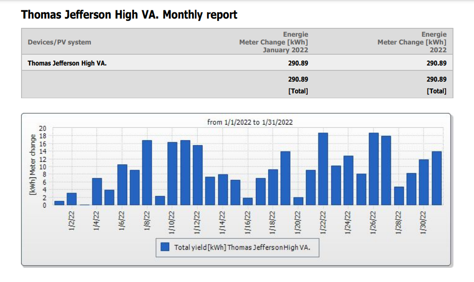Click the '1/16/22' x-axis date label
The width and height of the screenshot is (474, 282).
(x=248, y=222)
